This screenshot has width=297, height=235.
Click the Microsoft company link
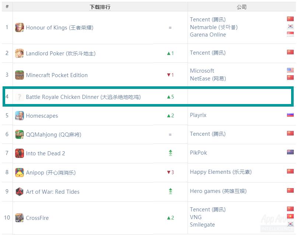[x=202, y=71]
